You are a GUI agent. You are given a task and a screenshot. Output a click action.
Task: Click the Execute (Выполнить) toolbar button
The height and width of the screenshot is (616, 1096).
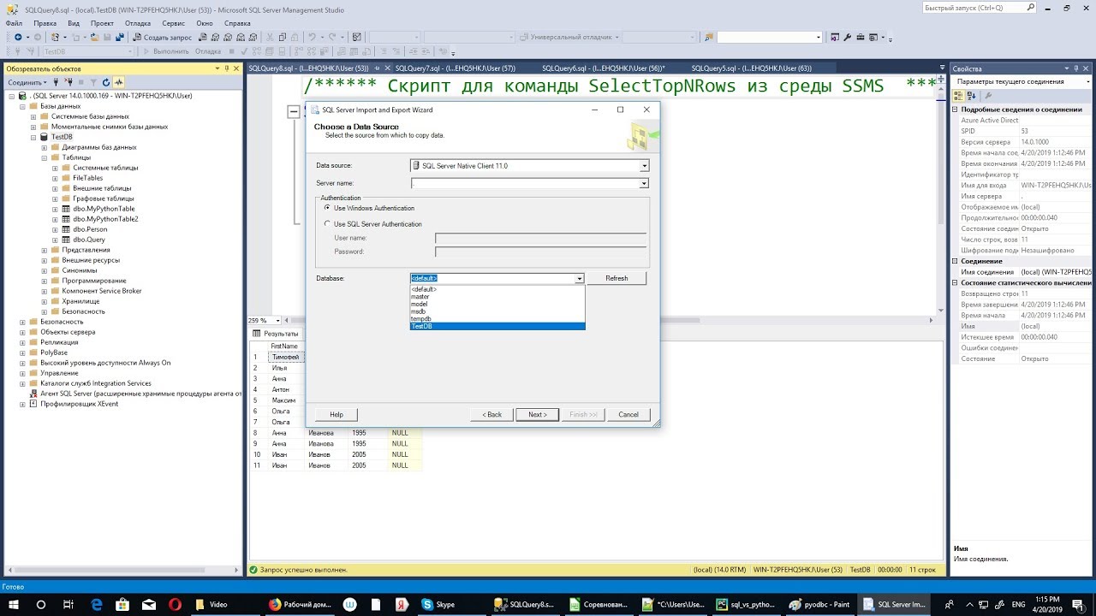pyautogui.click(x=165, y=51)
